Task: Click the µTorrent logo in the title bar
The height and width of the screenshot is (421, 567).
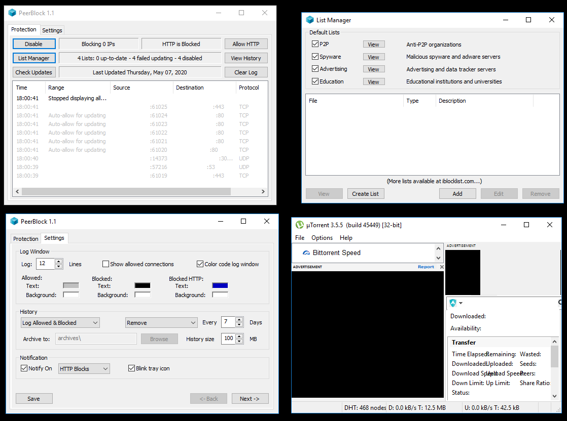Action: click(x=300, y=225)
